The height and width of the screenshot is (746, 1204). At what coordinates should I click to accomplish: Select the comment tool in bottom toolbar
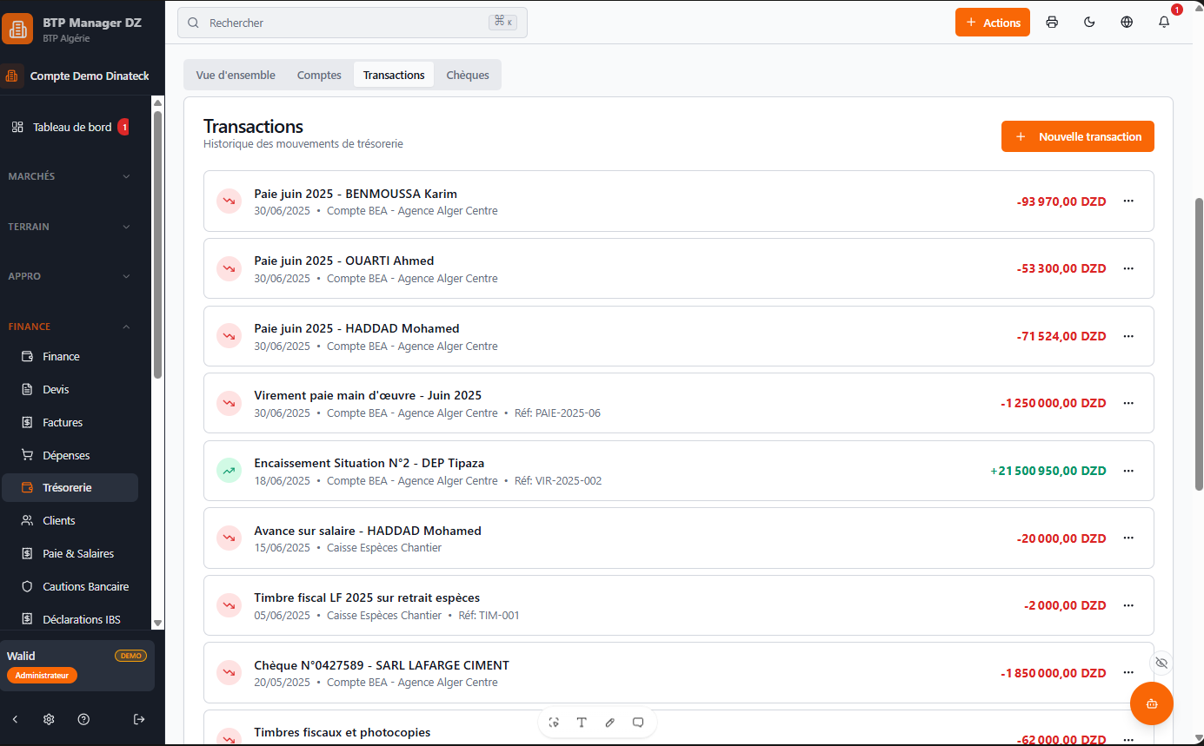coord(638,723)
